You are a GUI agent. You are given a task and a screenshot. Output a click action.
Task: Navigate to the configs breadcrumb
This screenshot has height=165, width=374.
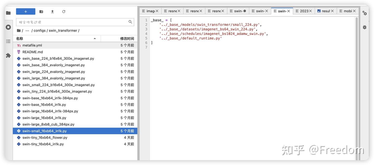coord(39,31)
